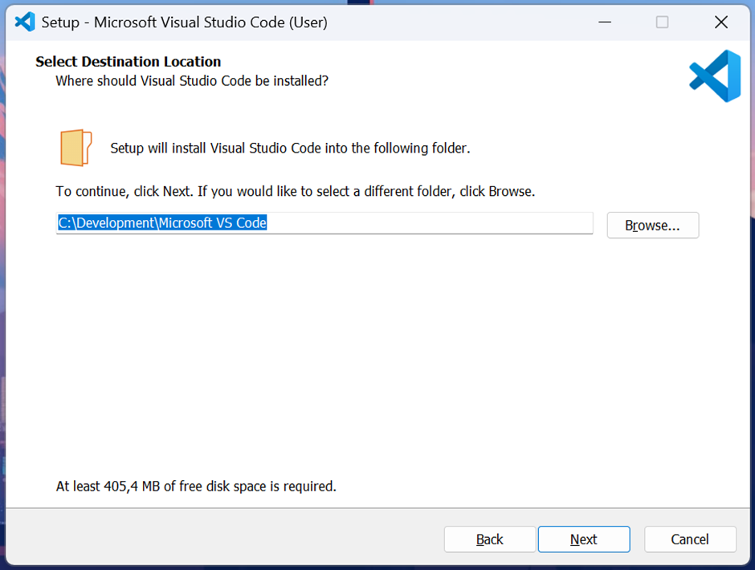Go to the Next setup step
The height and width of the screenshot is (570, 755).
point(584,539)
